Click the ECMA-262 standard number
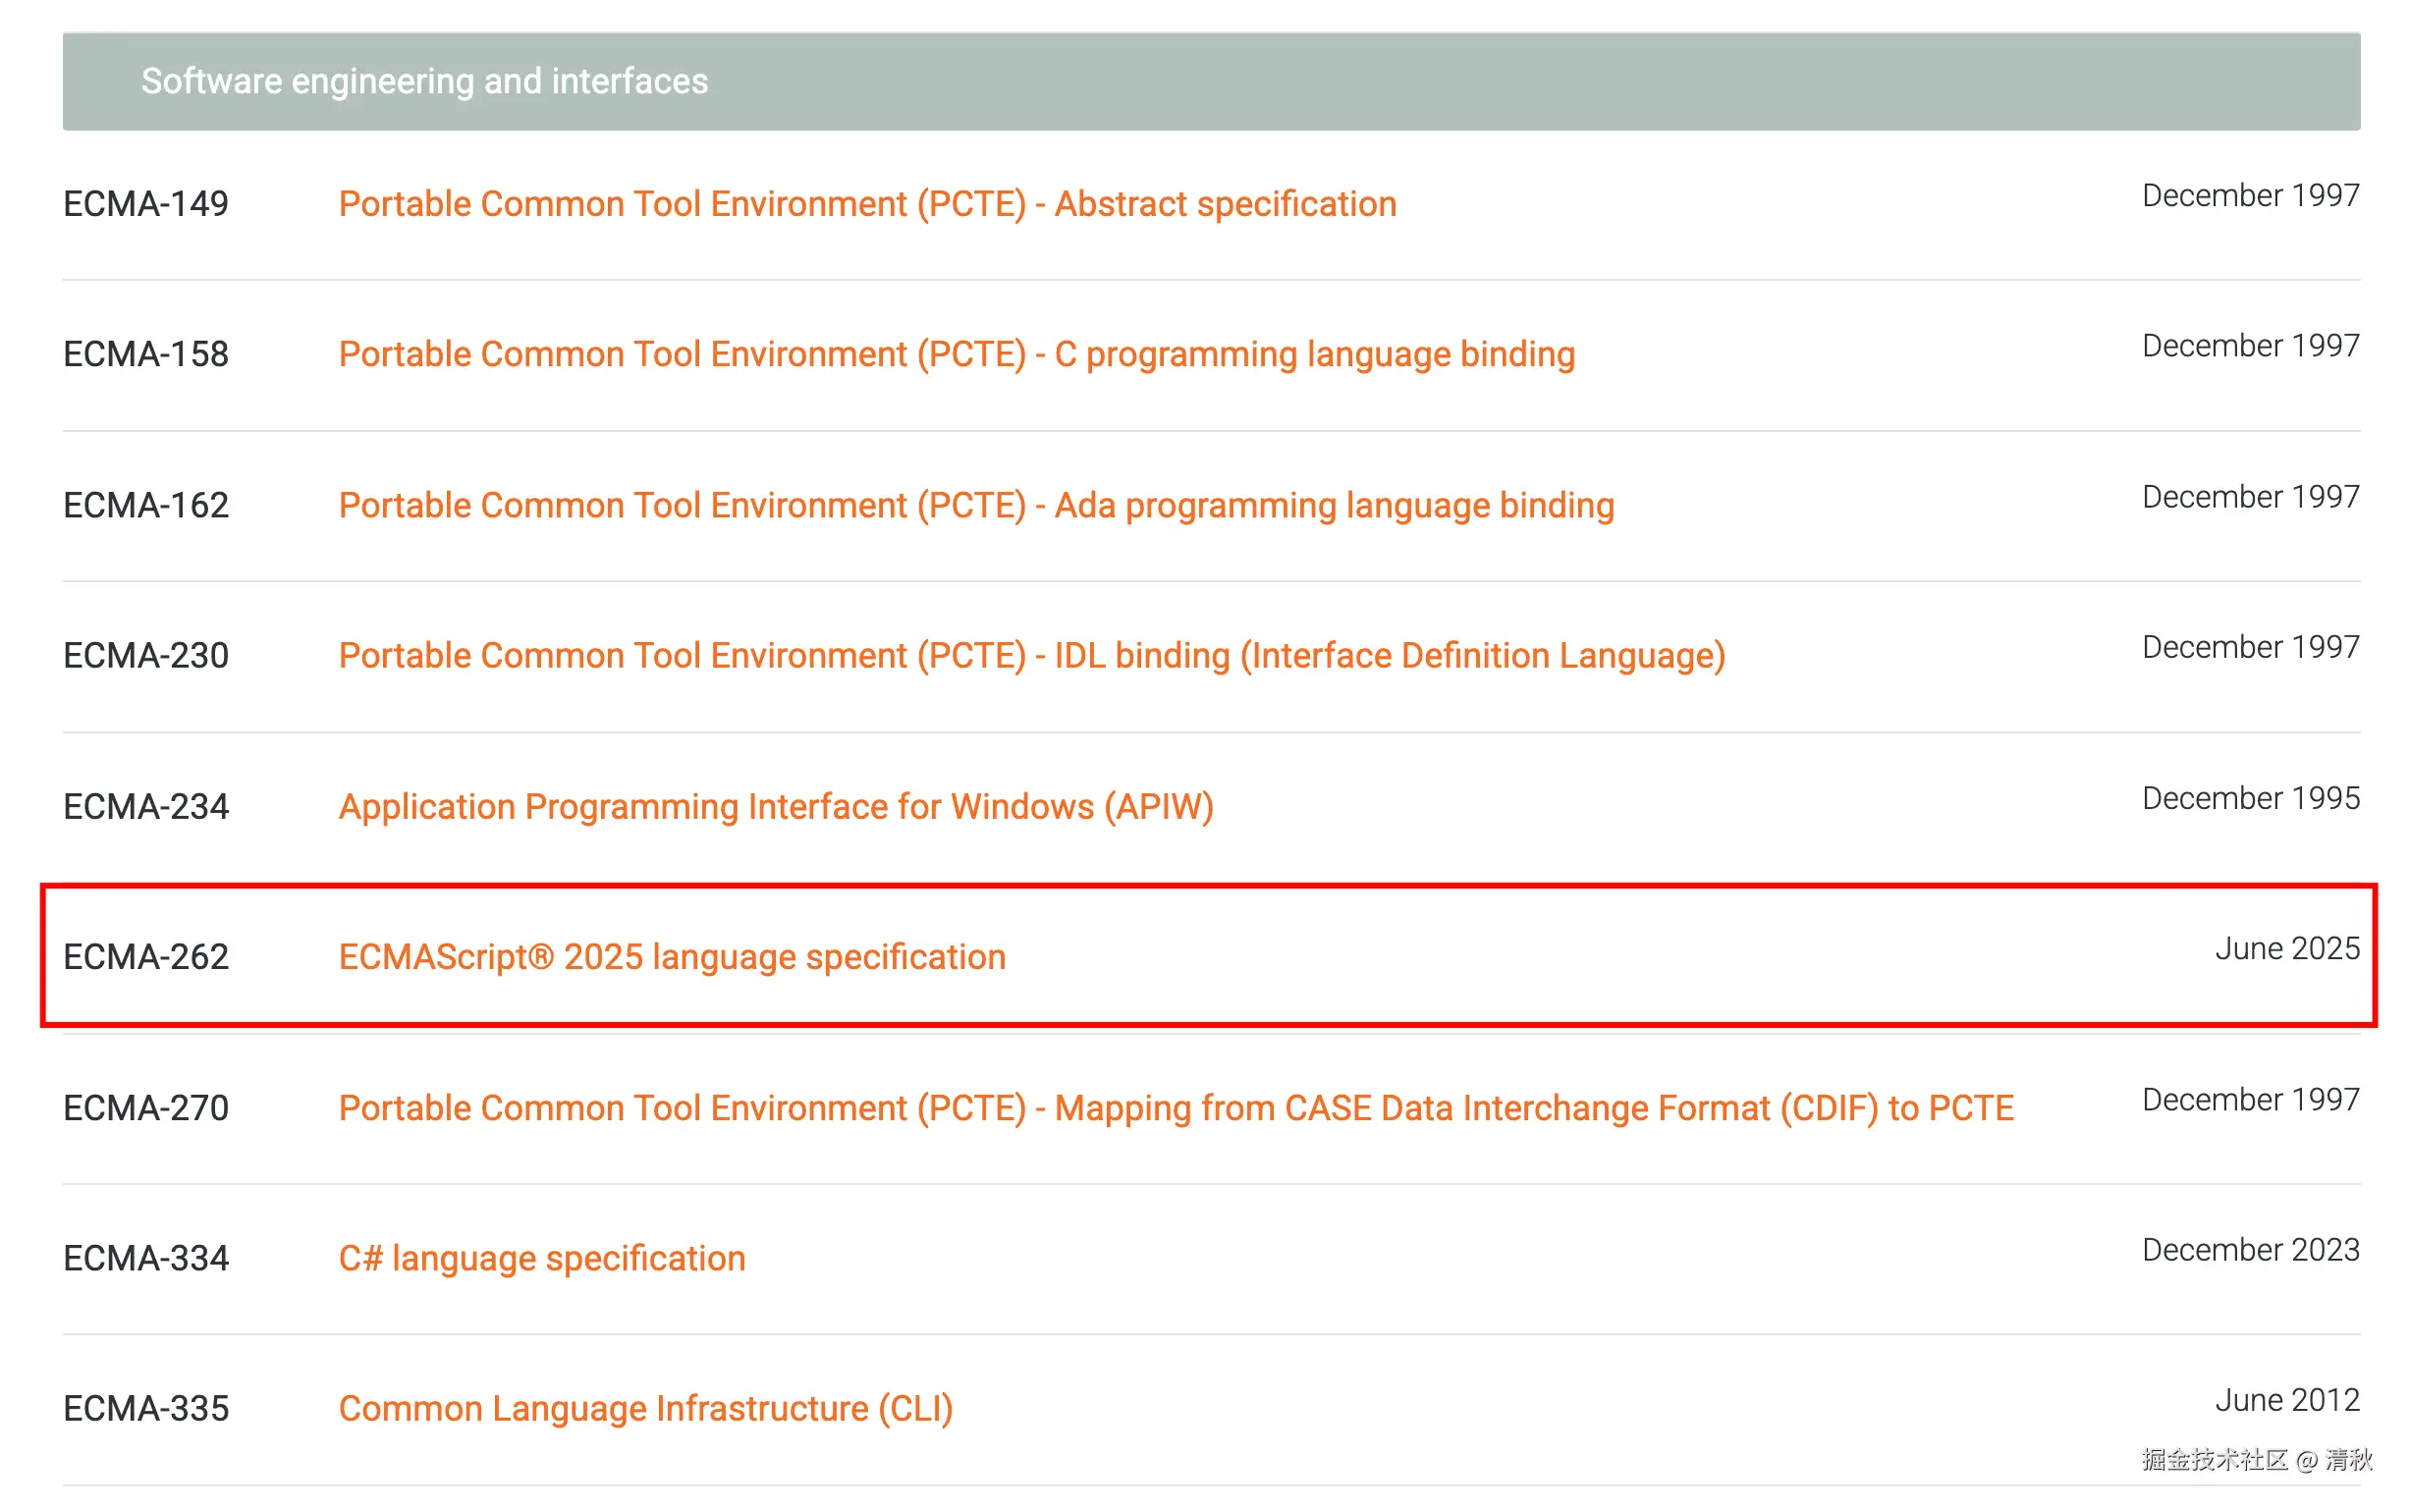This screenshot has height=1510, width=2410. (x=145, y=956)
